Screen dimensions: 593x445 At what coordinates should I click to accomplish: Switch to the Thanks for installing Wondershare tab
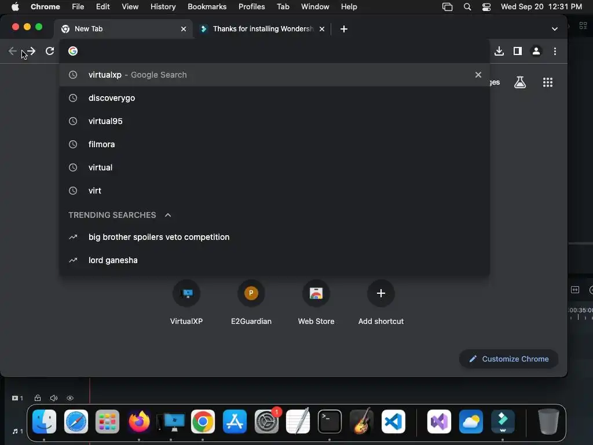[x=262, y=29]
